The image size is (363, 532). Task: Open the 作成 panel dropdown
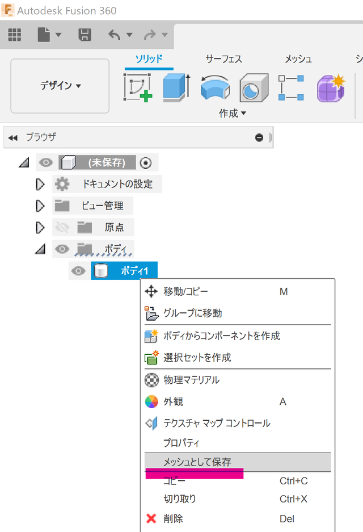232,114
